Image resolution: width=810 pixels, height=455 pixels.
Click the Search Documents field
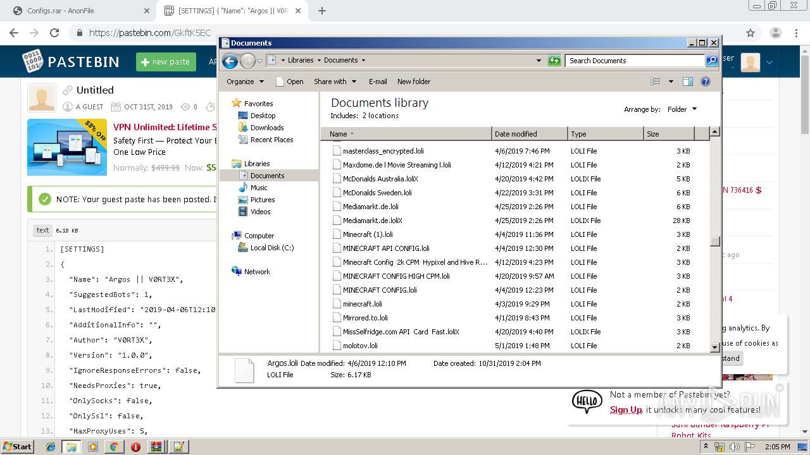tap(635, 61)
